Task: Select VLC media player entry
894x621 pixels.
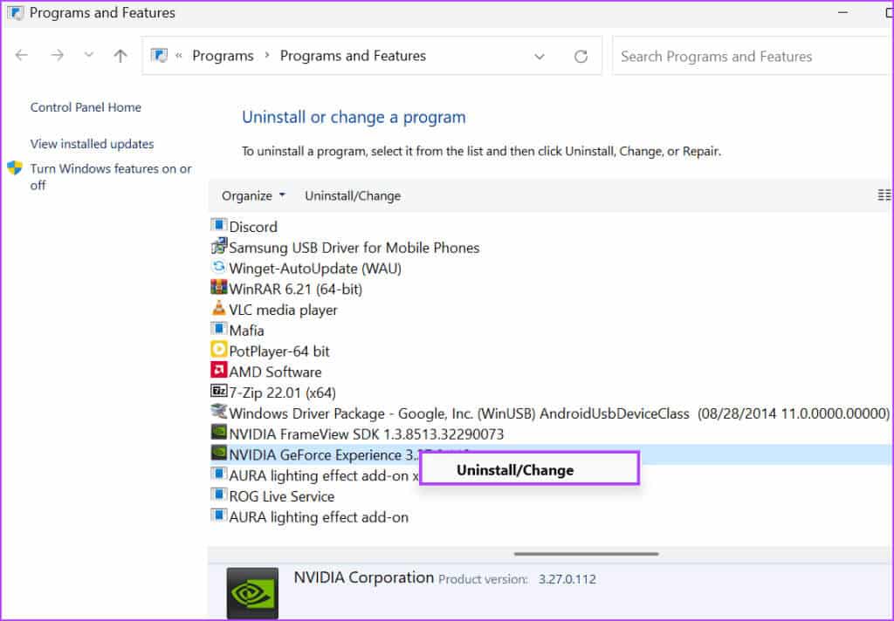Action: pos(284,310)
